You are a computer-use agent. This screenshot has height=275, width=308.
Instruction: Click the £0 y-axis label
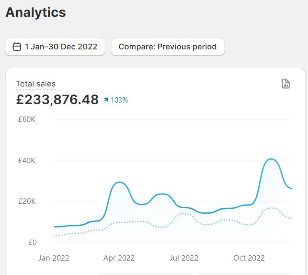pos(33,242)
